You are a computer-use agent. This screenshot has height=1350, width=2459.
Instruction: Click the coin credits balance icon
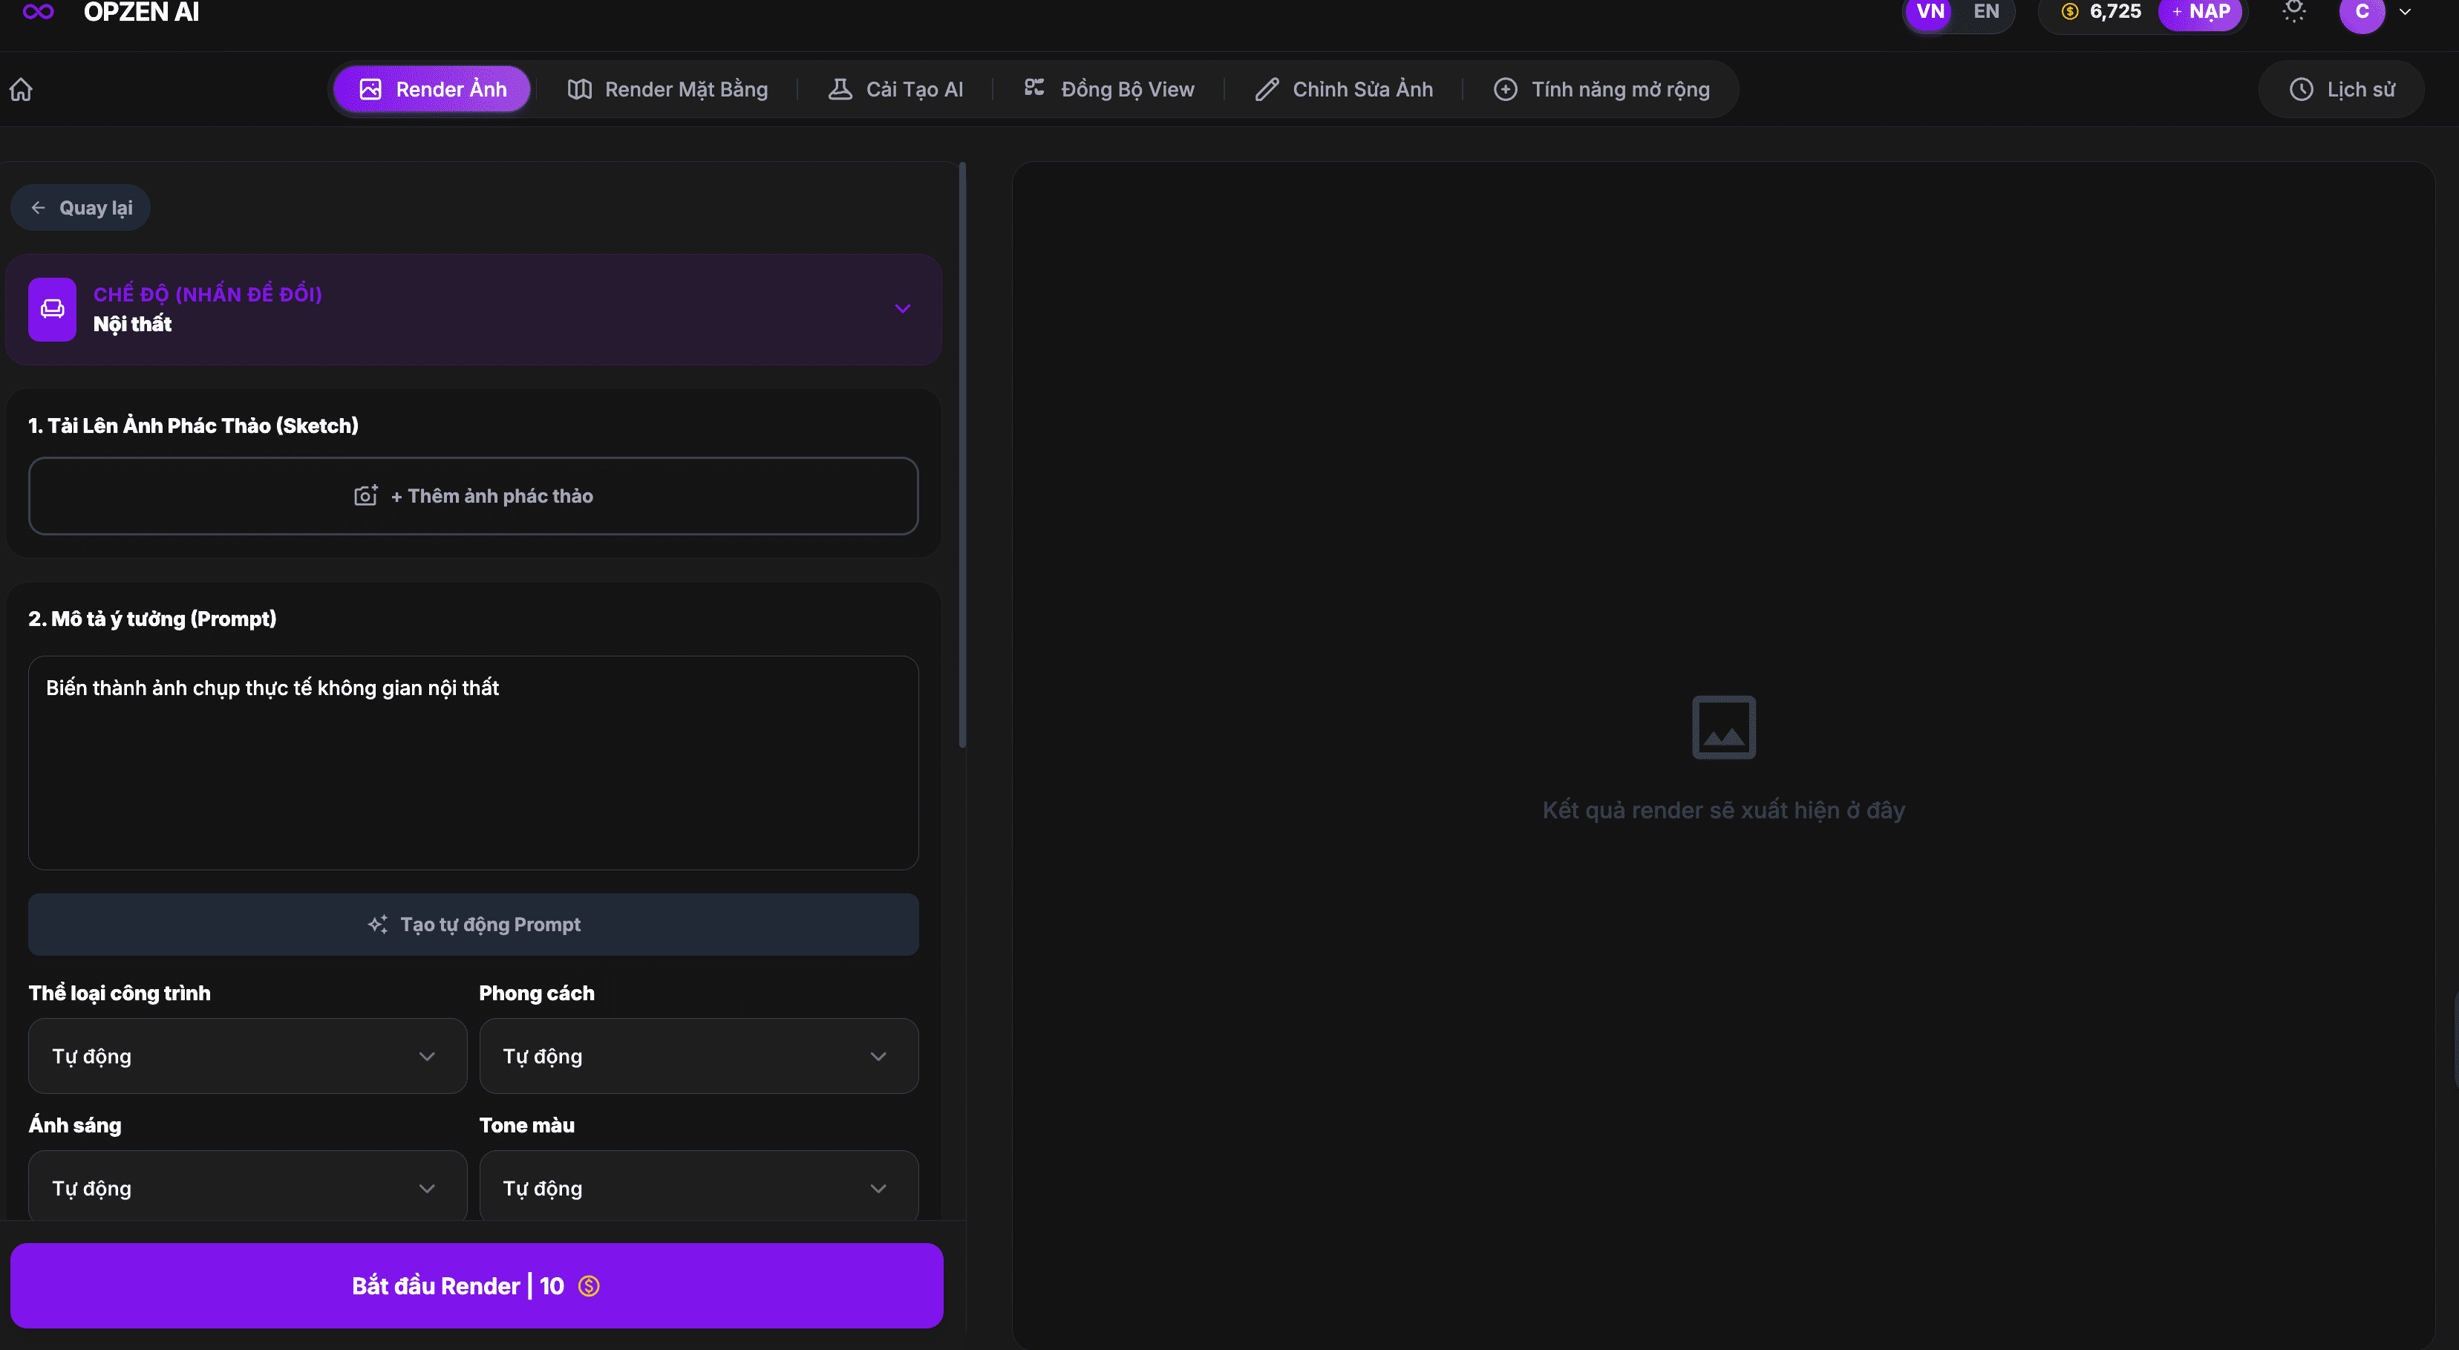2069,11
